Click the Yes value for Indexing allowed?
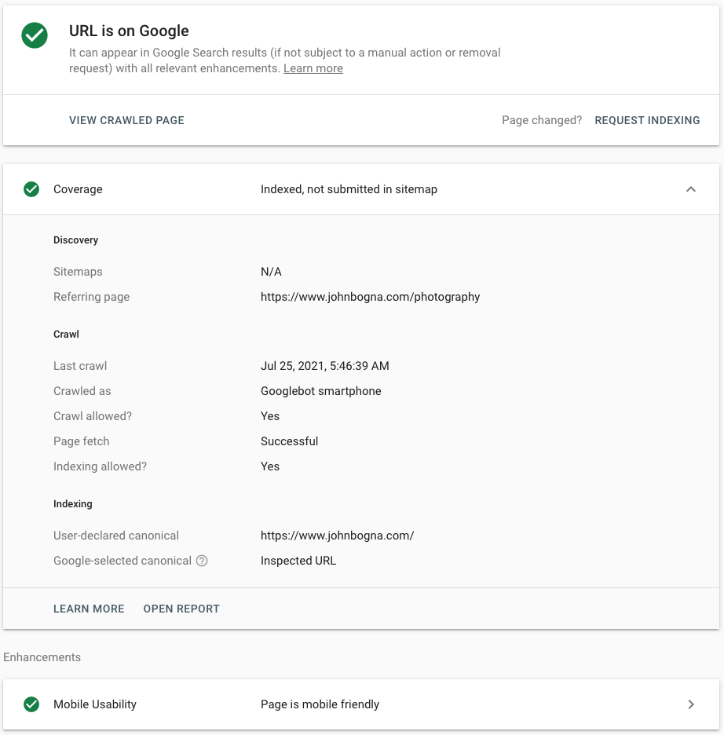The image size is (724, 735). tap(270, 466)
